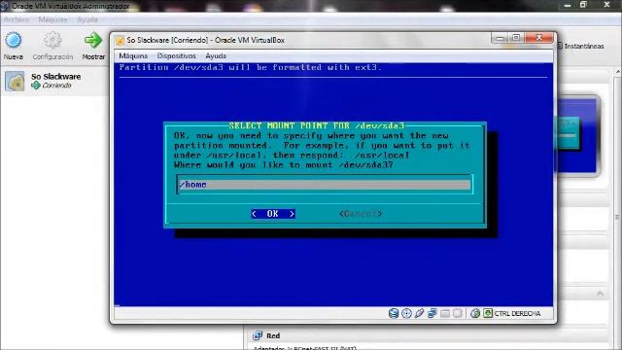Click the optical disc status icon
The image size is (622, 350).
point(406,313)
